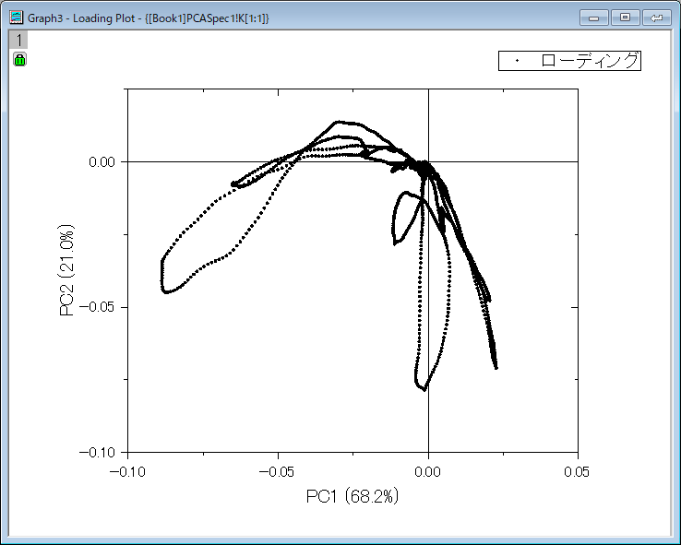The image size is (681, 545).
Task: Maximize the Graph3 Loading Plot window
Action: tap(625, 18)
